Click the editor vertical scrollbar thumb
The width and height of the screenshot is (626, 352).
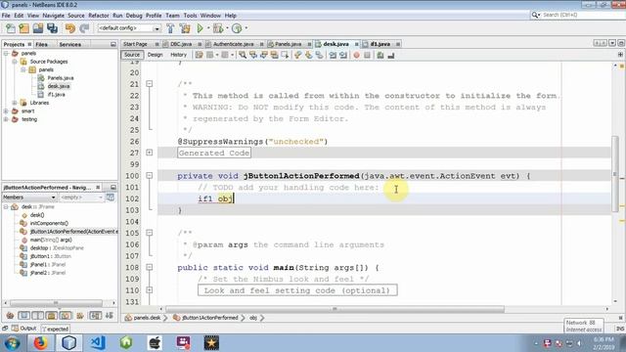pos(615,174)
